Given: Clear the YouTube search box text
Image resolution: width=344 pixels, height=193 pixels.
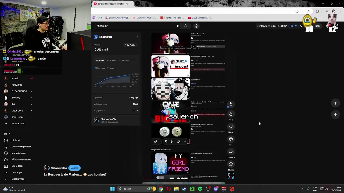Looking at the screenshot, I should pyautogui.click(x=178, y=26).
